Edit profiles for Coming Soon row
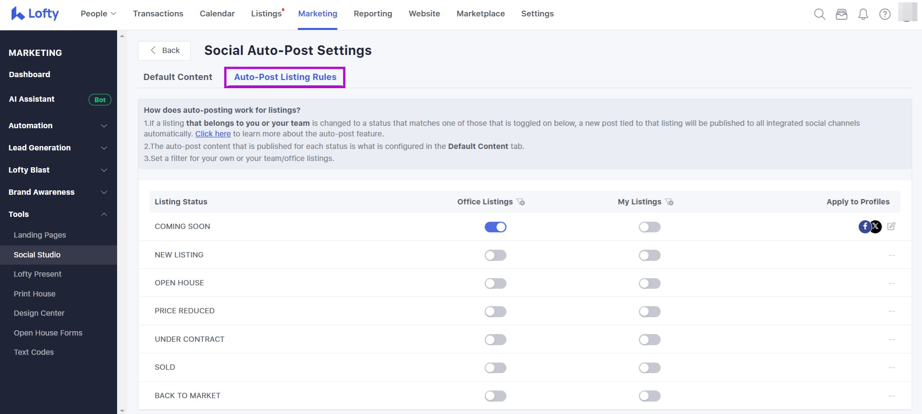This screenshot has height=414, width=922. (x=891, y=226)
